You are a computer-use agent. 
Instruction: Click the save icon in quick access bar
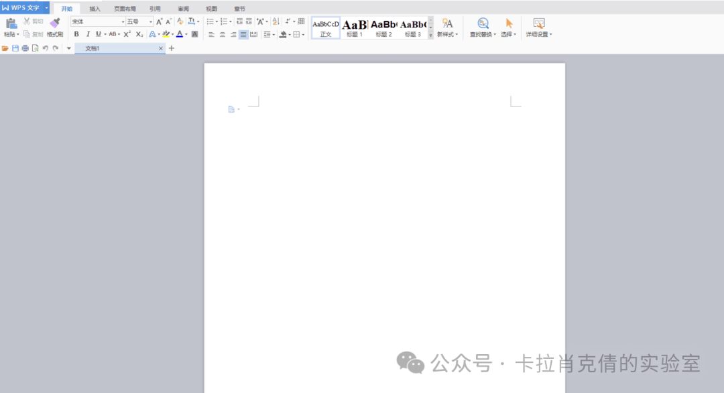[x=15, y=48]
